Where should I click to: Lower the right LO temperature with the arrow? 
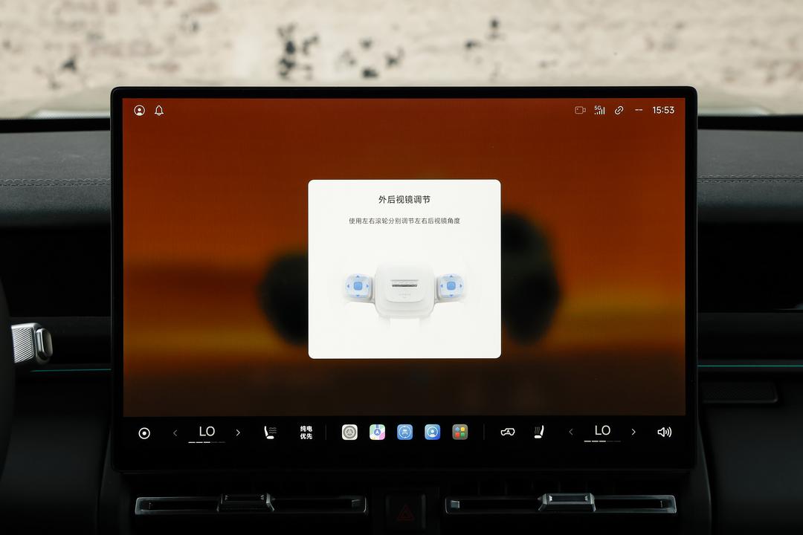[x=571, y=432]
